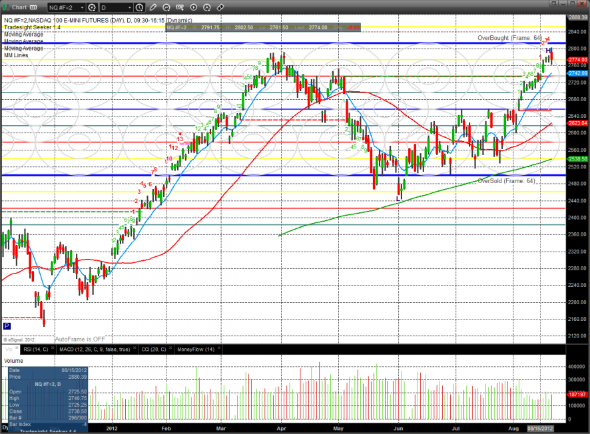Click the OverSold (Frame: 64) label
Screen dimensions: 590x434
[507, 181]
